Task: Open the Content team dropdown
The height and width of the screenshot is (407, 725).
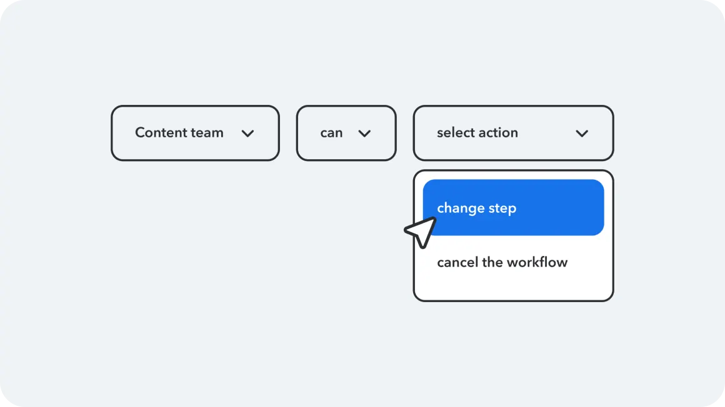Action: click(x=195, y=133)
